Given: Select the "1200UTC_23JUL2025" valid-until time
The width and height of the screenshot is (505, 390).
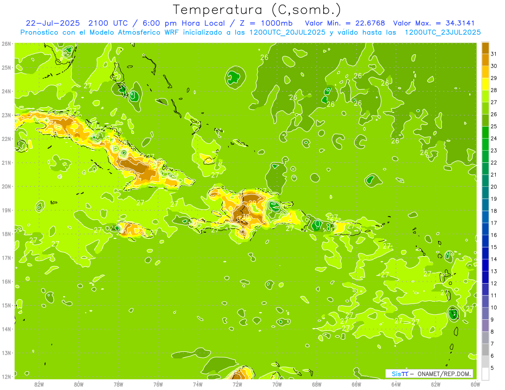Looking at the screenshot, I should 443,32.
